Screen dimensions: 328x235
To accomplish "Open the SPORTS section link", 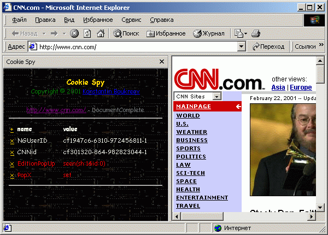I will (188, 148).
